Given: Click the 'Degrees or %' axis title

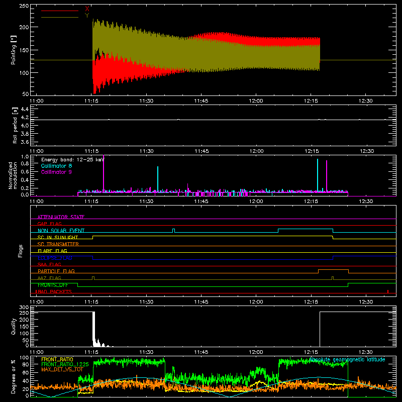Looking at the screenshot, I should pos(14,376).
